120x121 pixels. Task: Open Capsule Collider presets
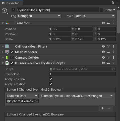[108, 57]
